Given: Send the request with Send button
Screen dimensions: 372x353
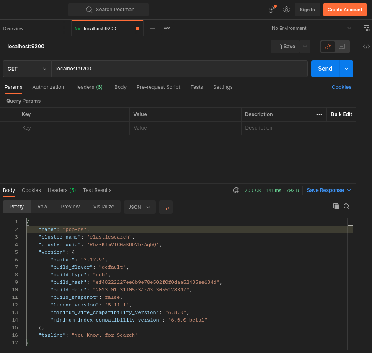Looking at the screenshot, I should [x=325, y=69].
